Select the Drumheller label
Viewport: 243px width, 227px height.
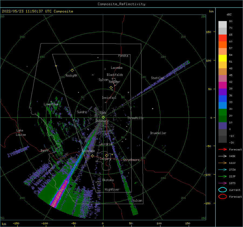coord(158,133)
